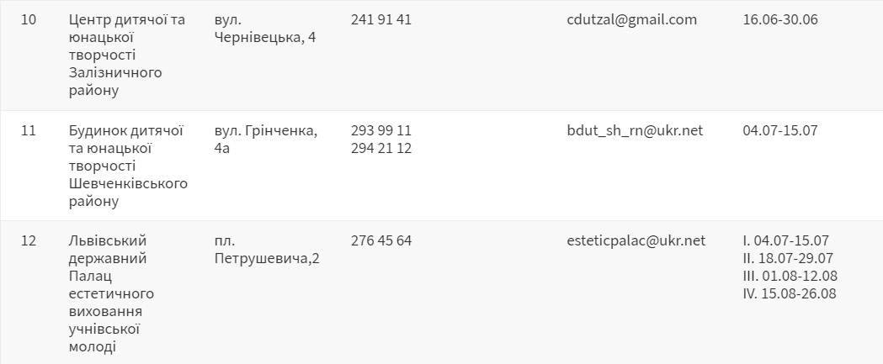Click session III dates 01.08-12.08
The width and height of the screenshot is (883, 364).
click(x=790, y=276)
